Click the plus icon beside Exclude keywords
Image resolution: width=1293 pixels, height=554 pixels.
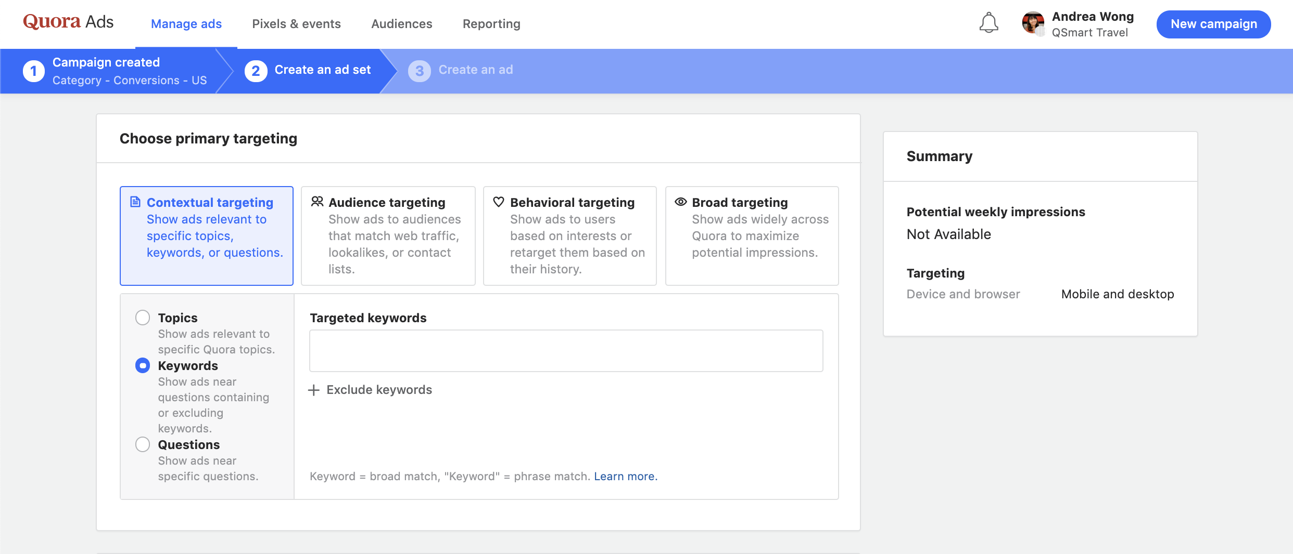click(x=314, y=390)
